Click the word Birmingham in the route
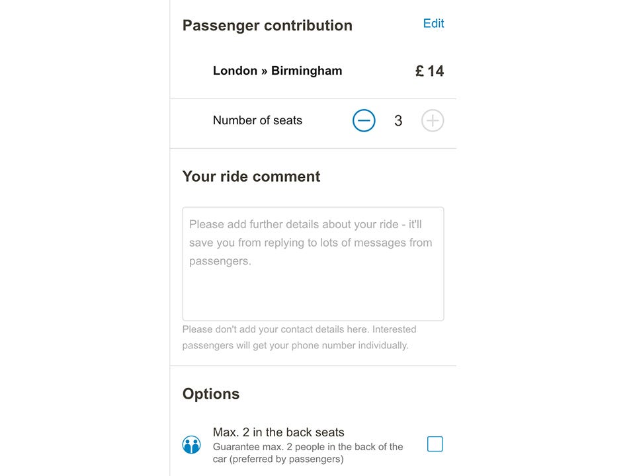This screenshot has height=476, width=635. click(x=306, y=71)
